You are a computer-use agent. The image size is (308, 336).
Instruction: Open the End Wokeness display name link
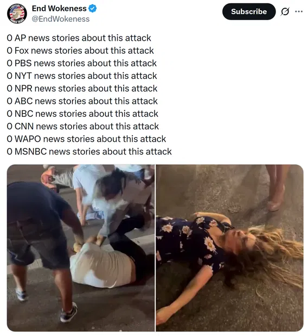(59, 9)
